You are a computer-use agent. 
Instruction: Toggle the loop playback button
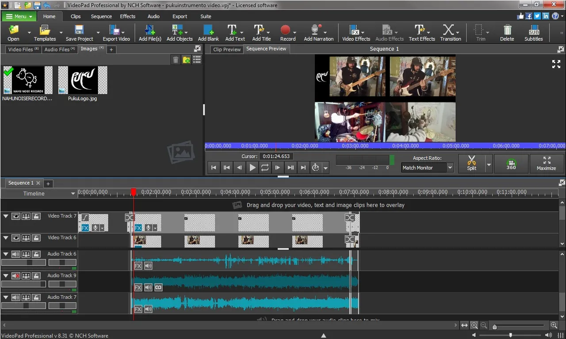(x=264, y=168)
